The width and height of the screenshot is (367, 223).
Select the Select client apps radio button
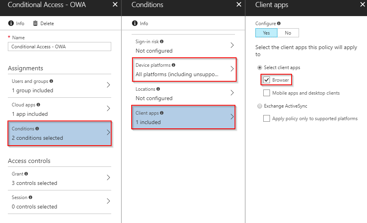pos(260,68)
